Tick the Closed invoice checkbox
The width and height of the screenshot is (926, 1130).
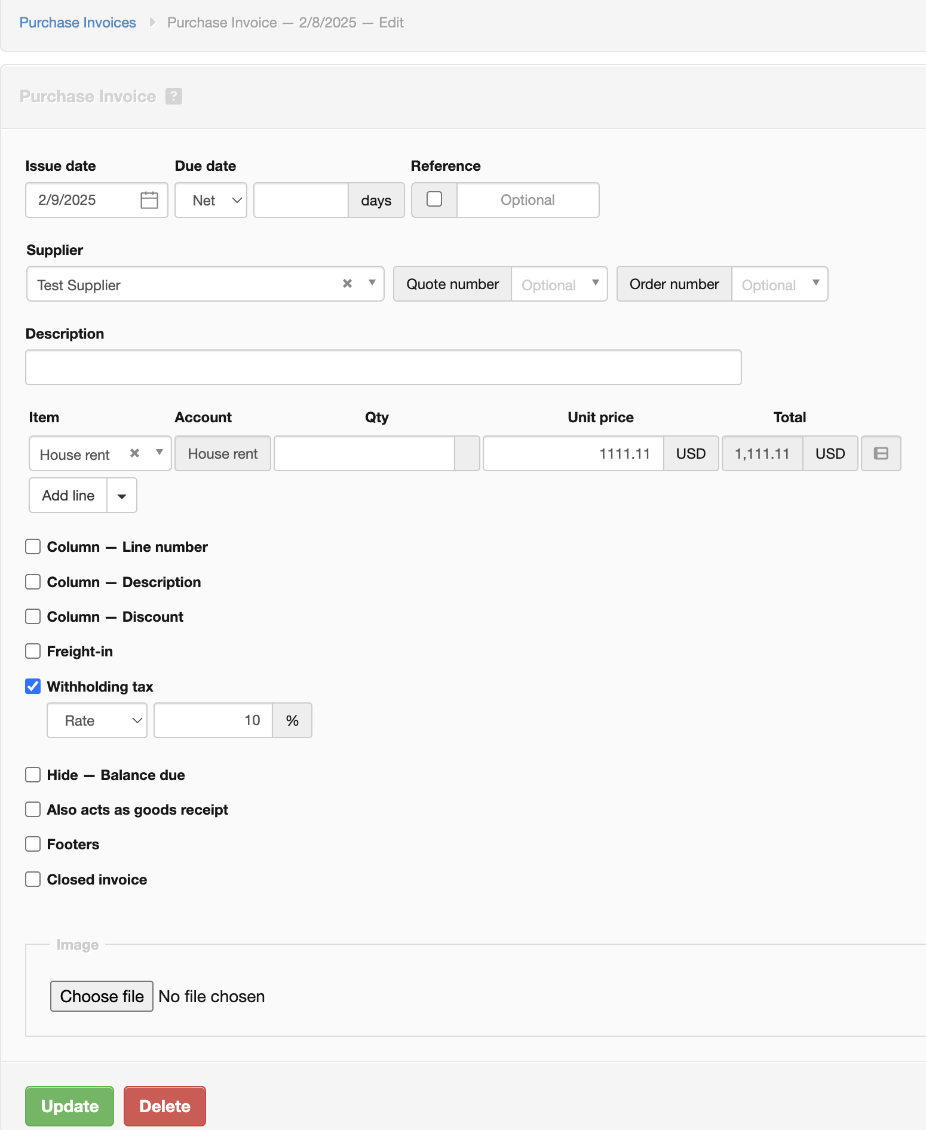tap(33, 879)
